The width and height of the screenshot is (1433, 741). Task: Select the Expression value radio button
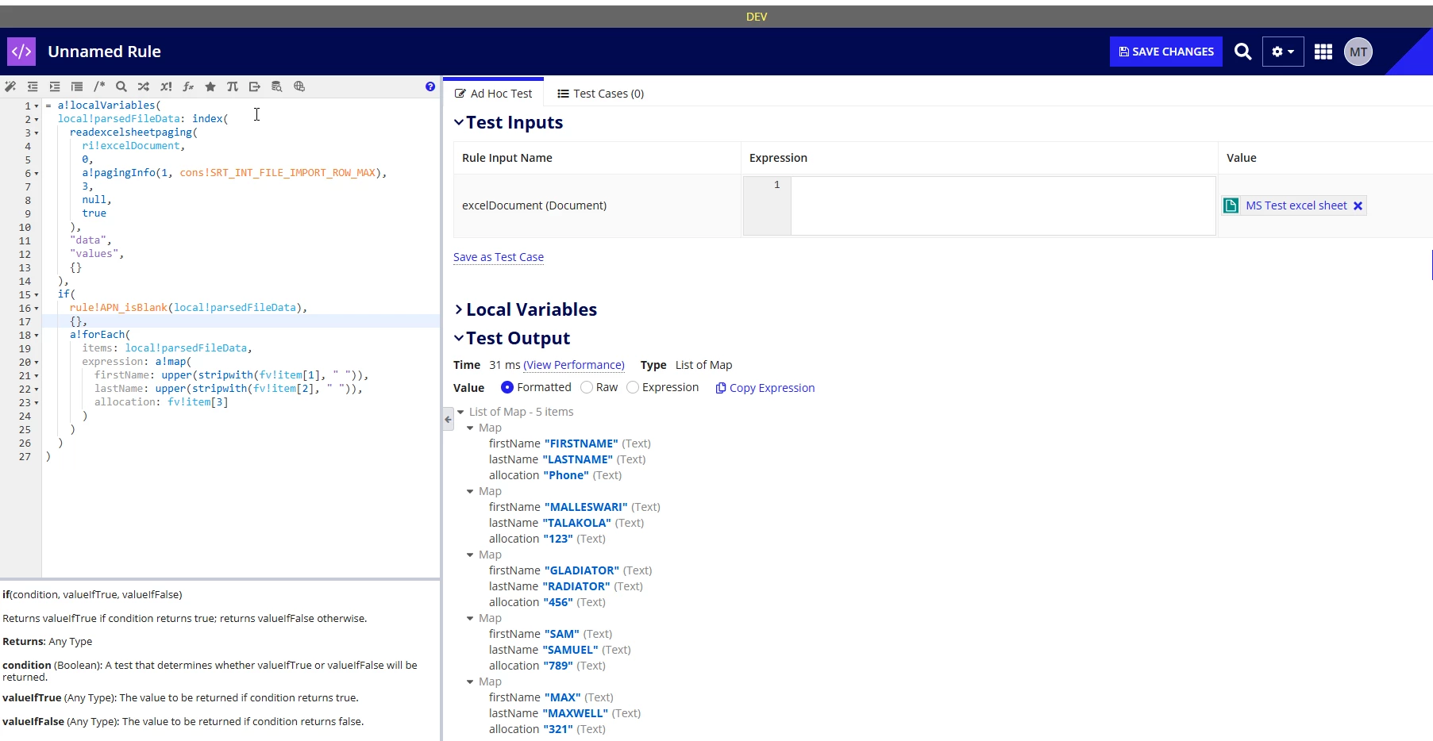(633, 387)
